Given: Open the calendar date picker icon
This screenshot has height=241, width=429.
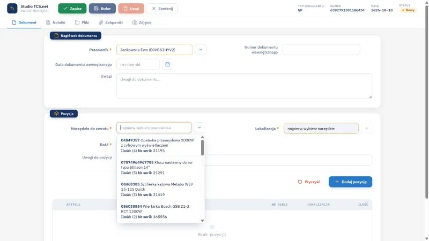Looking at the screenshot, I should coord(167,64).
